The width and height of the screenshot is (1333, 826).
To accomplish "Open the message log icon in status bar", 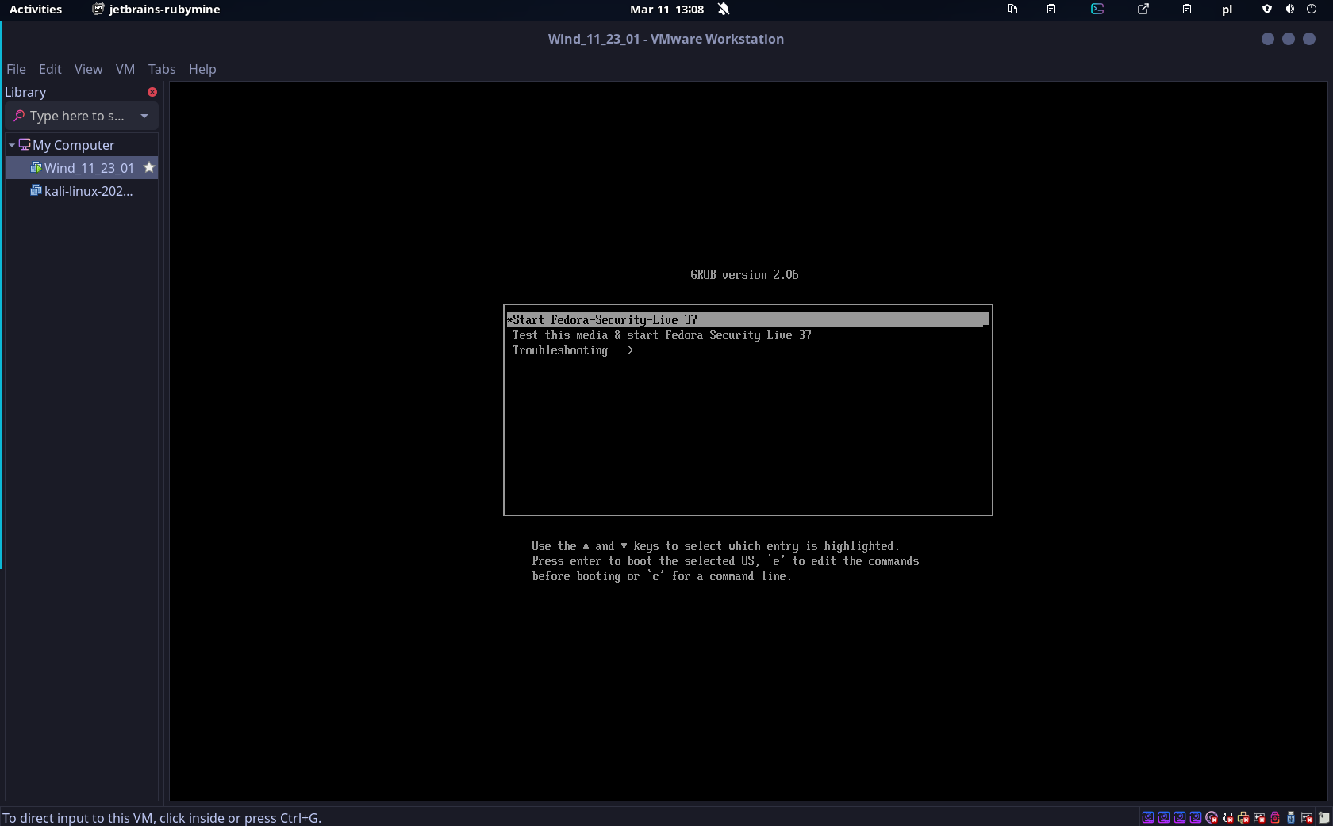I will click(x=1323, y=817).
